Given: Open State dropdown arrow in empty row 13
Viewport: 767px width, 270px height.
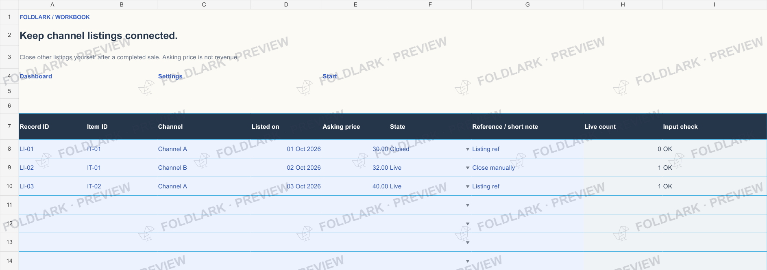Looking at the screenshot, I should click(x=468, y=243).
